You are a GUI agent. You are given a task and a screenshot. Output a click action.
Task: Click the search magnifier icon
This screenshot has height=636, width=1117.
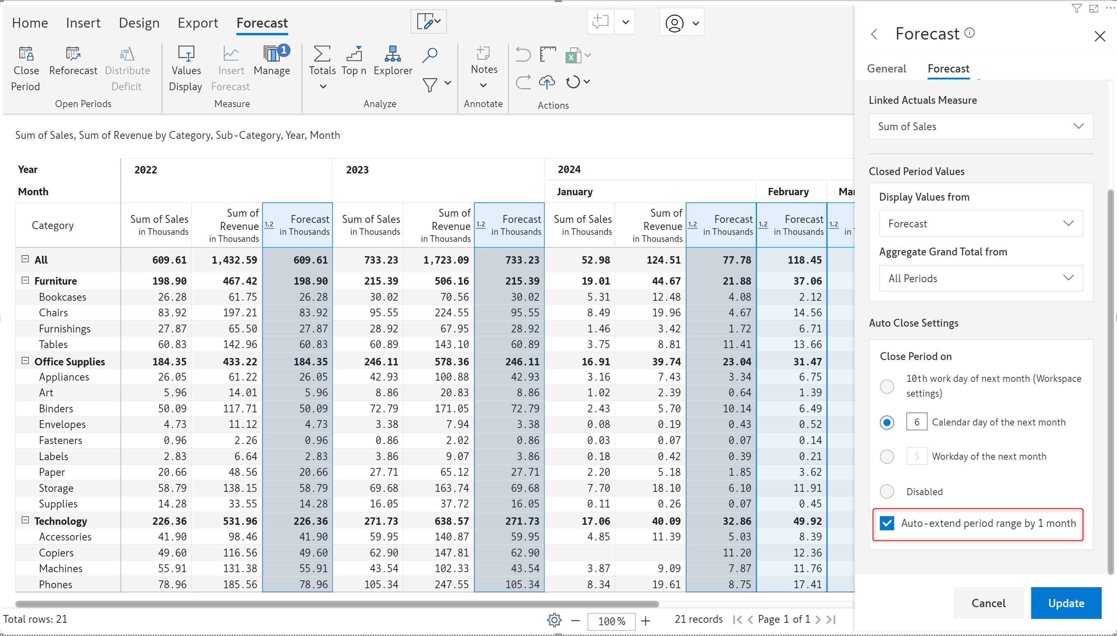pyautogui.click(x=430, y=55)
